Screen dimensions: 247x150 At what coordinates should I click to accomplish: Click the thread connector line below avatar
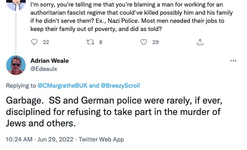16,33
